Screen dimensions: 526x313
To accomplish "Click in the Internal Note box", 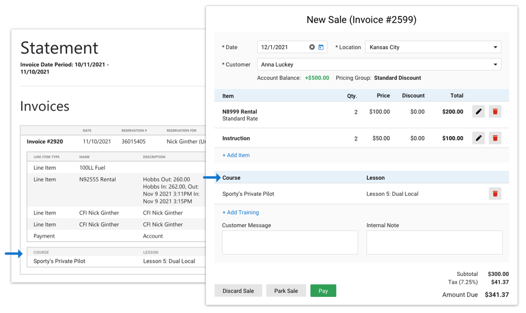I will [435, 242].
